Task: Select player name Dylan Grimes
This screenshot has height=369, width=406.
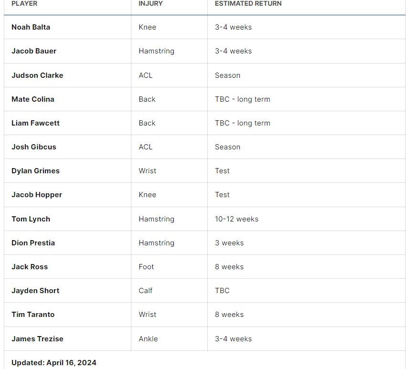Action: click(x=35, y=171)
